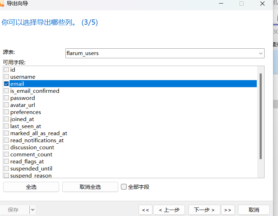This screenshot has height=216, width=278.
Task: Check the discussion_count checkbox
Action: coord(6,147)
